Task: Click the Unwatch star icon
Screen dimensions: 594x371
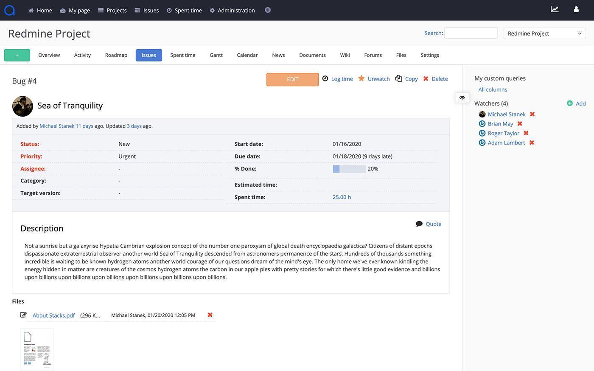Action: click(x=361, y=78)
